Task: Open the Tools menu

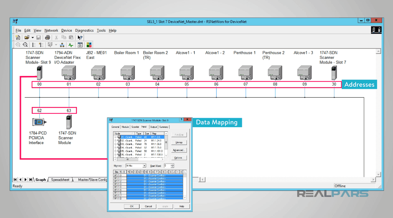Action: 101,31
